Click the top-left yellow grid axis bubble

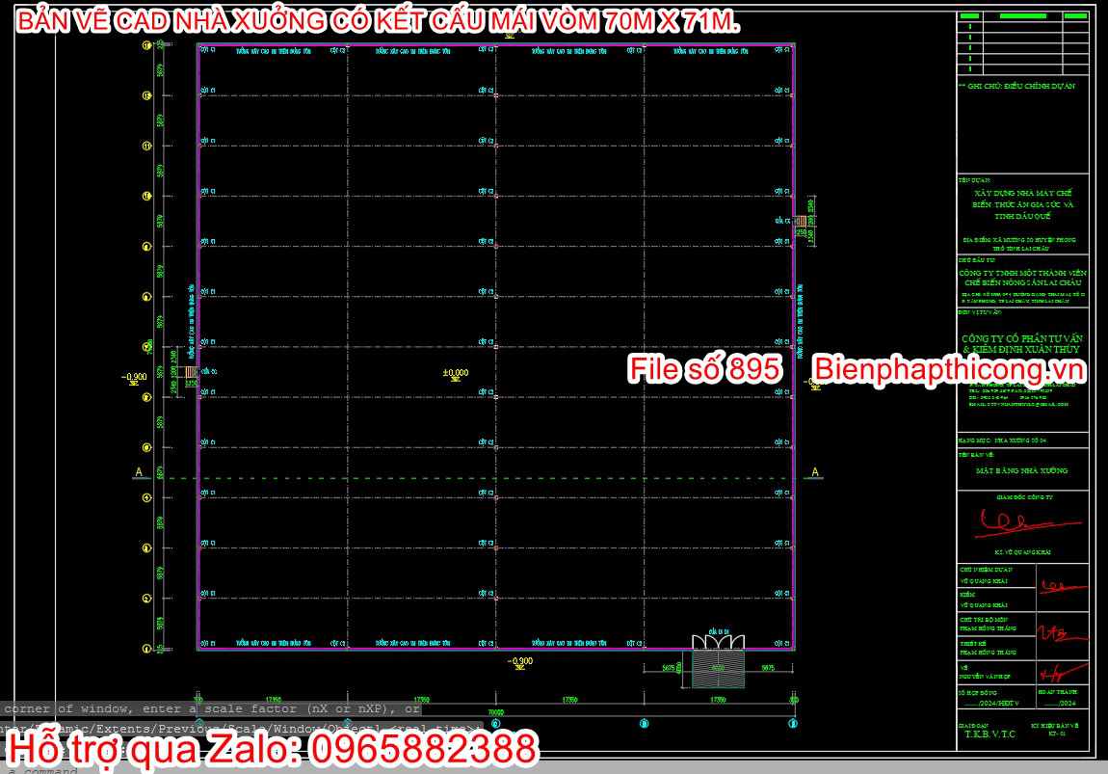(x=147, y=45)
